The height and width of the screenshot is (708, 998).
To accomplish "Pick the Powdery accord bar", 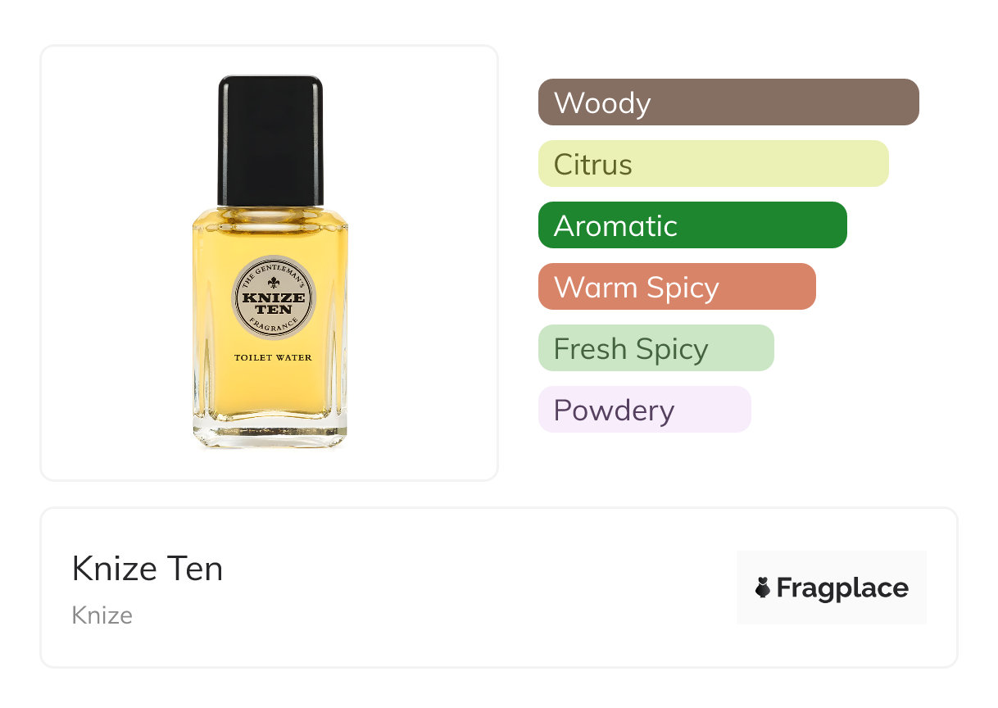I will click(x=644, y=410).
